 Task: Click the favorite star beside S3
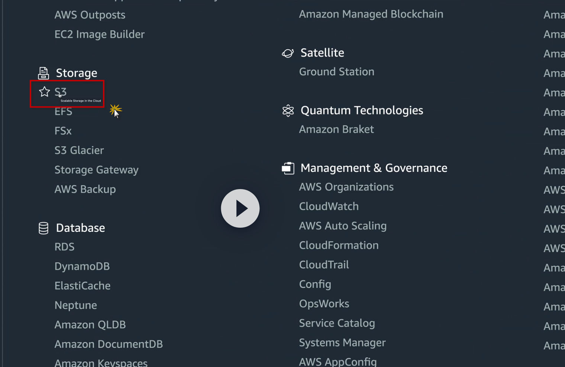pos(44,92)
